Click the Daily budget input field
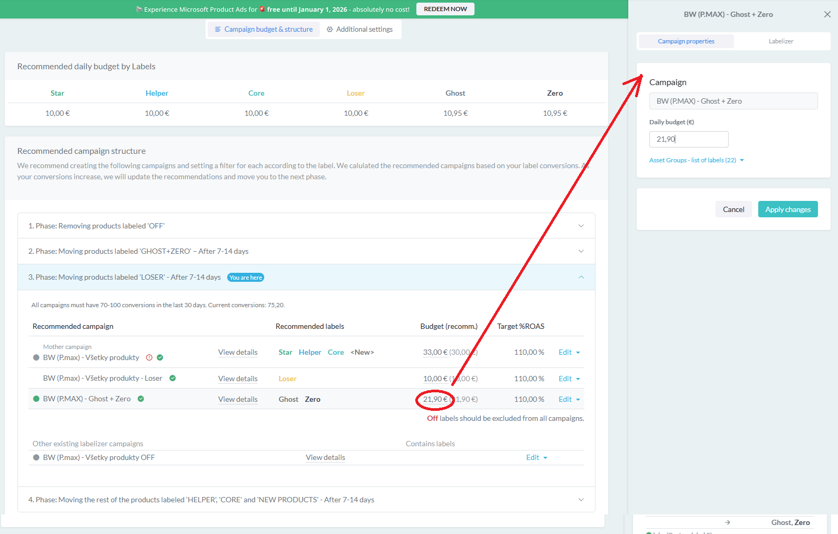 pyautogui.click(x=688, y=139)
